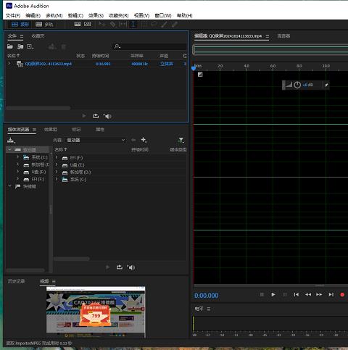Switch to Effects Rack (效果组) tab

click(x=51, y=130)
